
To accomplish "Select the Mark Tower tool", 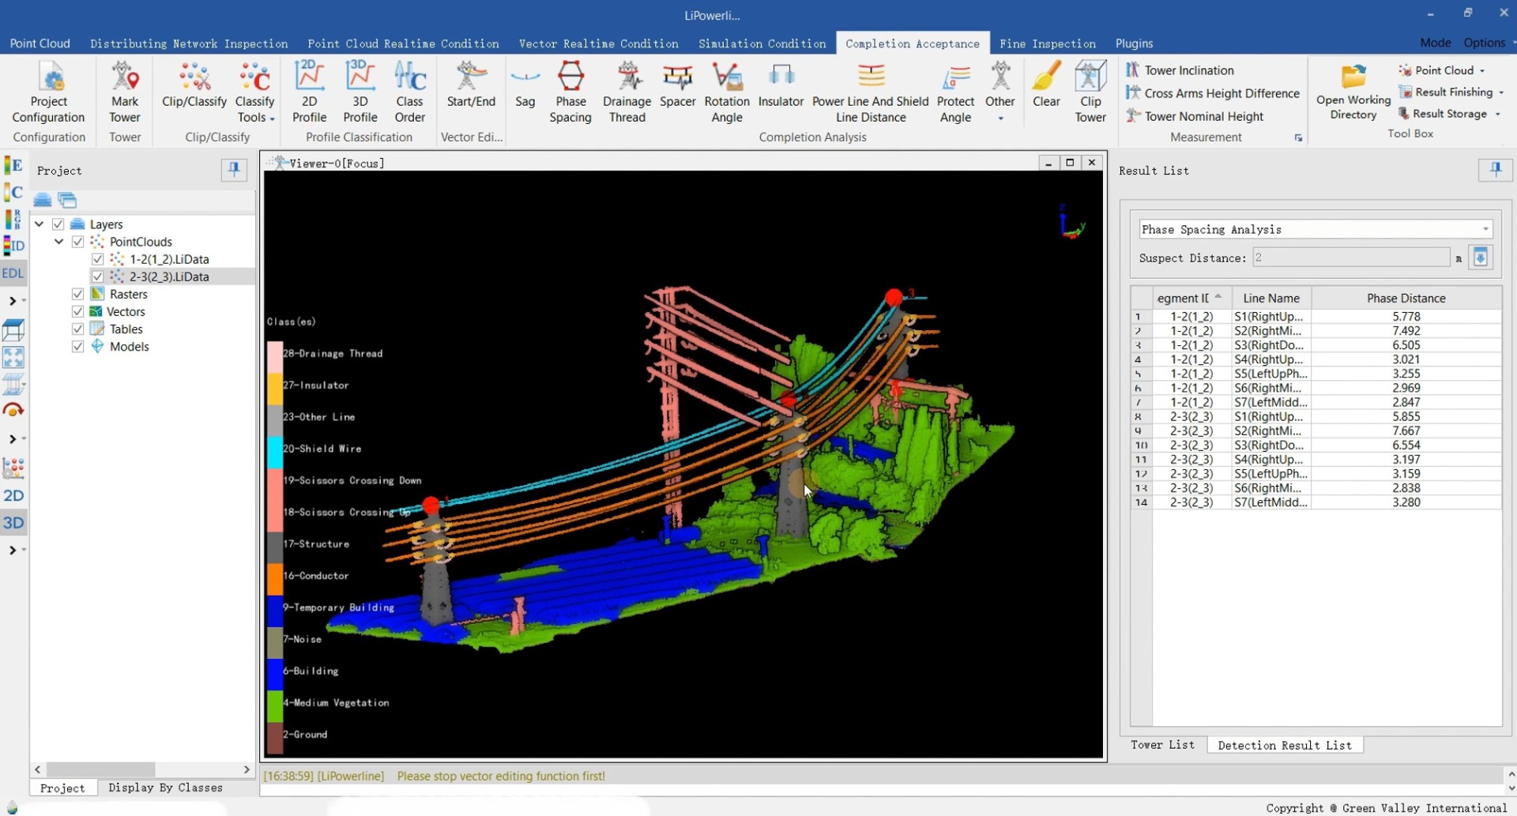I will (125, 92).
